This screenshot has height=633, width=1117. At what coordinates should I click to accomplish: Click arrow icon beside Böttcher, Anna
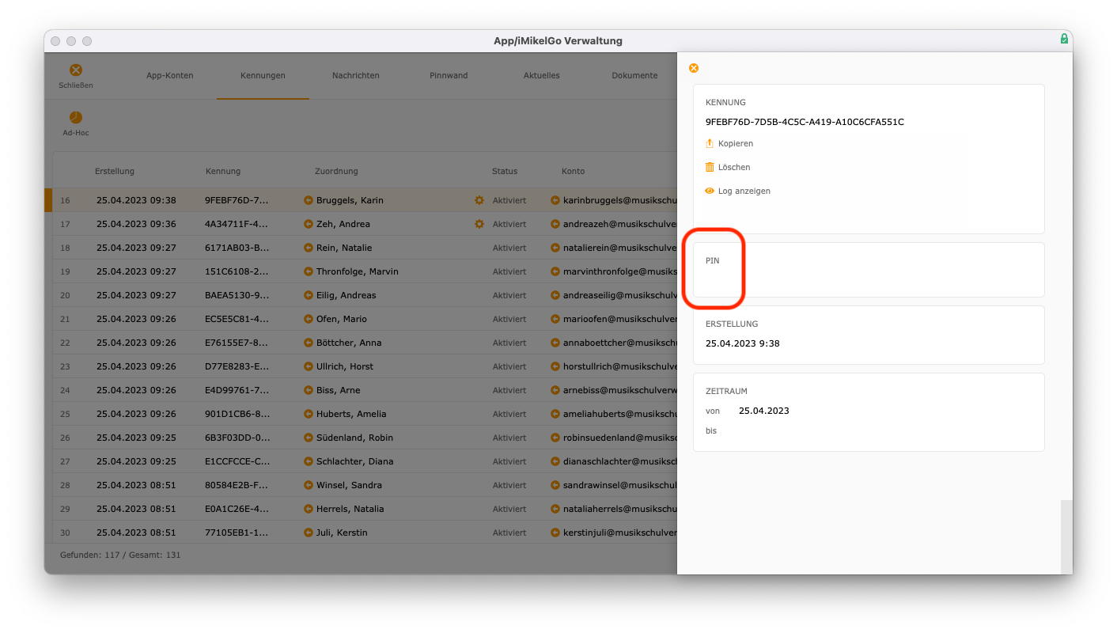[309, 343]
